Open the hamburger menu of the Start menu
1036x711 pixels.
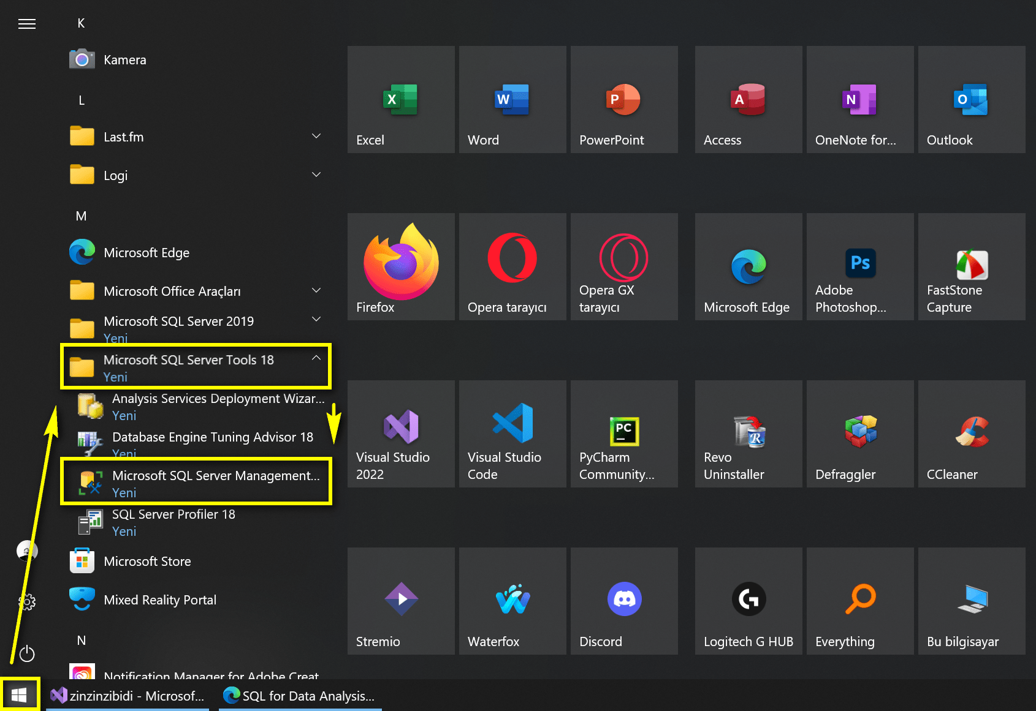[x=27, y=24]
